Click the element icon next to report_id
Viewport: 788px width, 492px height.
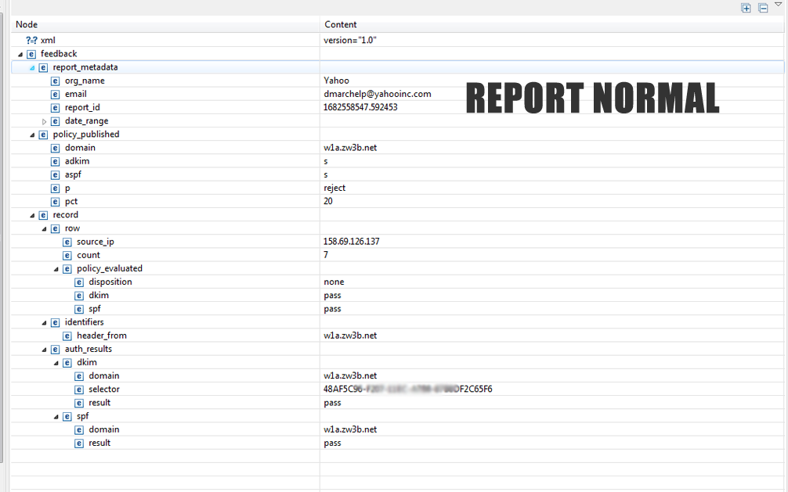coord(56,108)
